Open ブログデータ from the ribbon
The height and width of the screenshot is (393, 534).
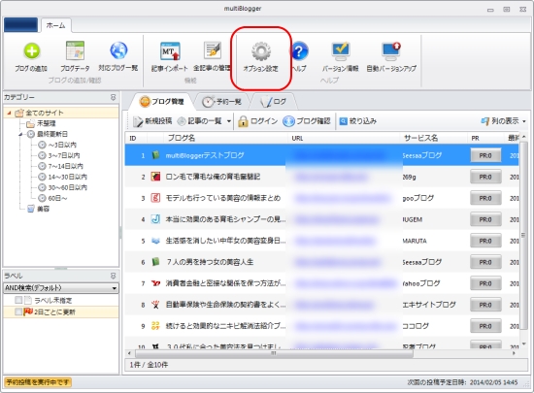(75, 51)
